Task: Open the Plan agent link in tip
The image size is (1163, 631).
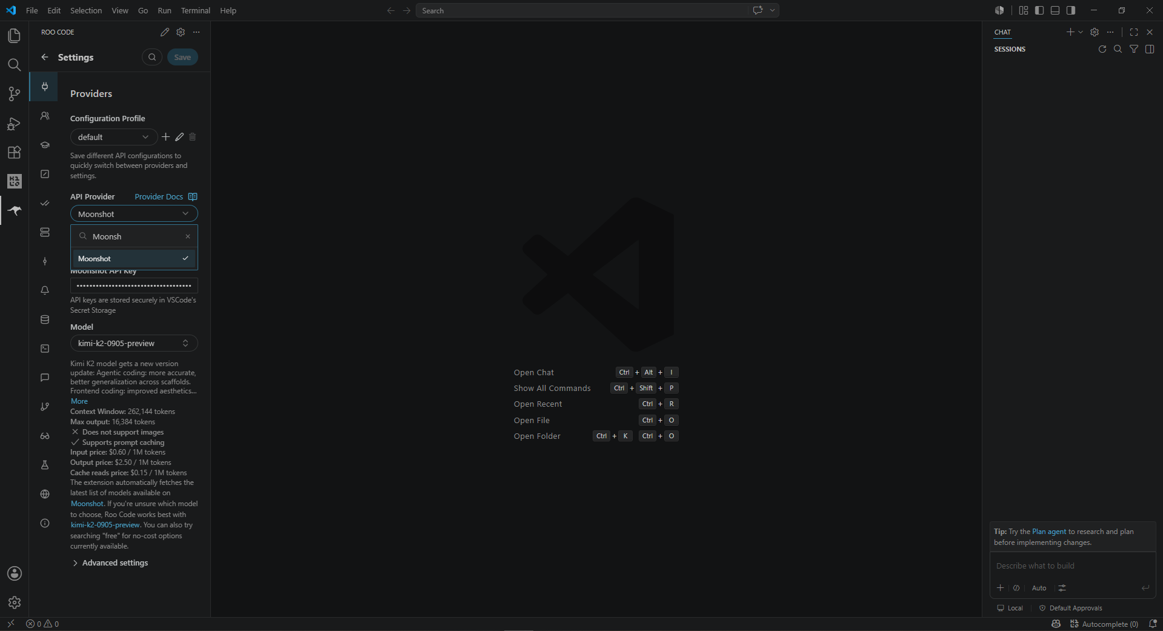Action: tap(1049, 532)
